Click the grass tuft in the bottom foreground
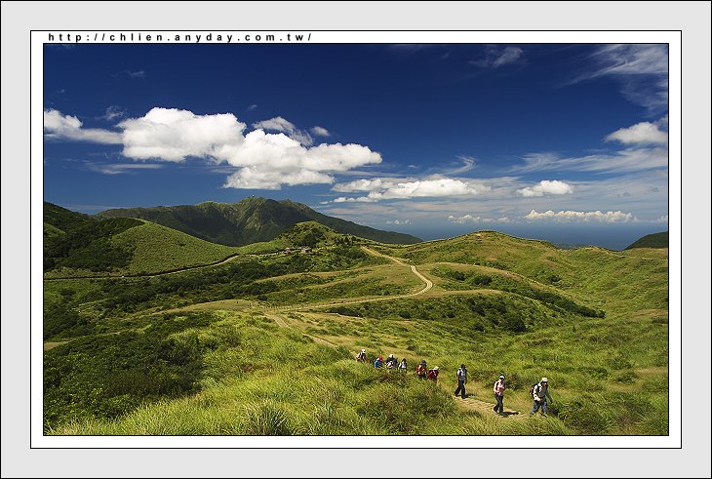712x479 pixels. pos(265,419)
